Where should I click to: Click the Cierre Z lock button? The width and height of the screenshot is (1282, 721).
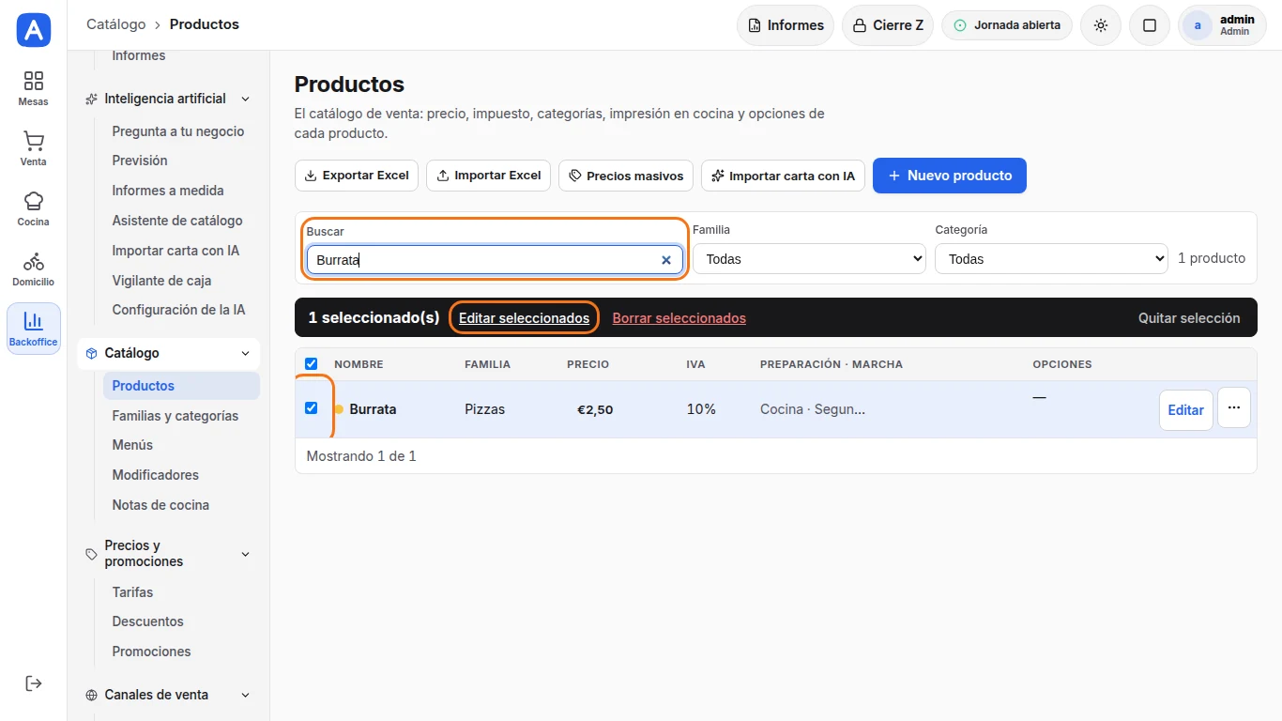(888, 25)
